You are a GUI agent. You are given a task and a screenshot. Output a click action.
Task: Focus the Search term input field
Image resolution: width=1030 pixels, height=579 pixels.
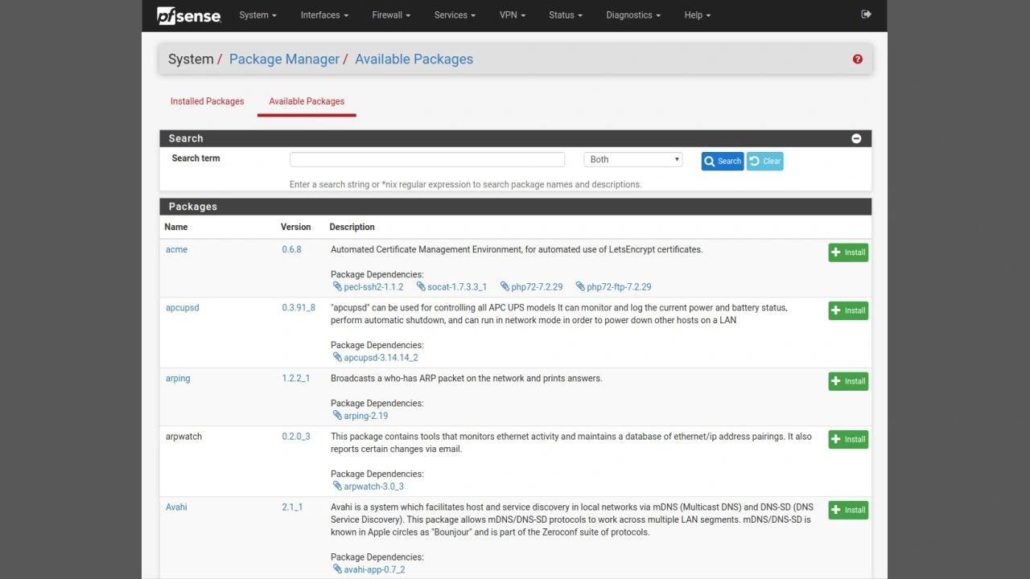tap(427, 159)
